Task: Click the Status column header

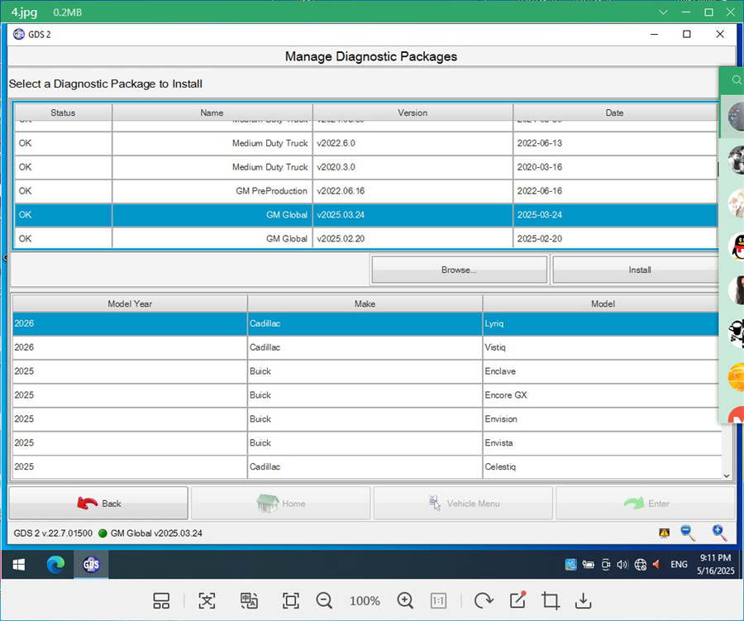Action: (63, 112)
